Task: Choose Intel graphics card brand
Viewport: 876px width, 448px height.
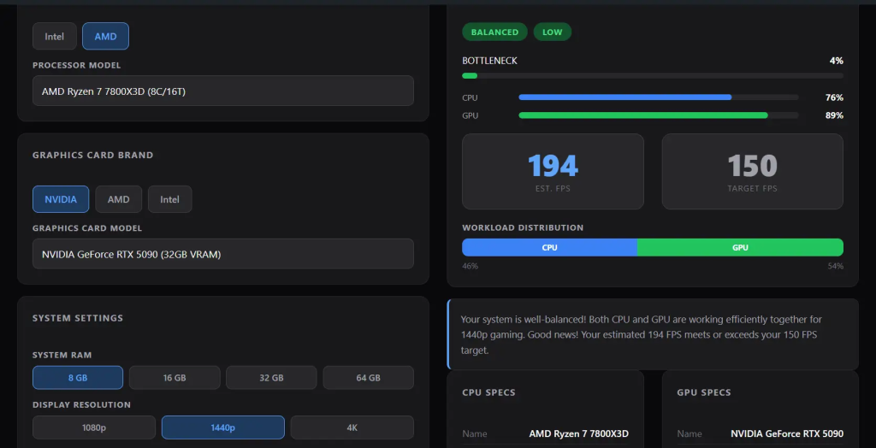Action: click(x=170, y=199)
